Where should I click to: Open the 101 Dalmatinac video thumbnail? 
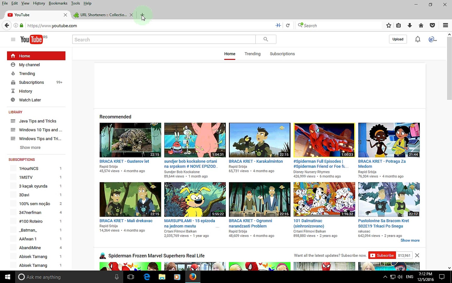[x=324, y=199]
